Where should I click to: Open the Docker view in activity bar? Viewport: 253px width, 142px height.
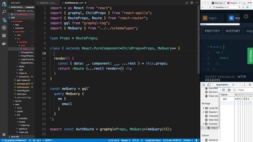[4, 43]
